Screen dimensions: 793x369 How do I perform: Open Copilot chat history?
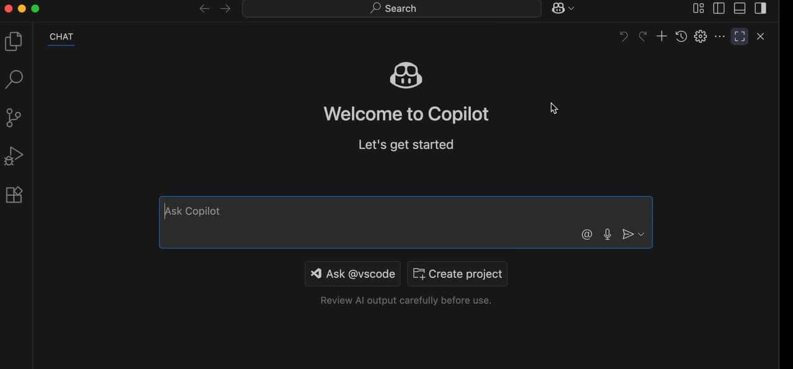point(681,36)
